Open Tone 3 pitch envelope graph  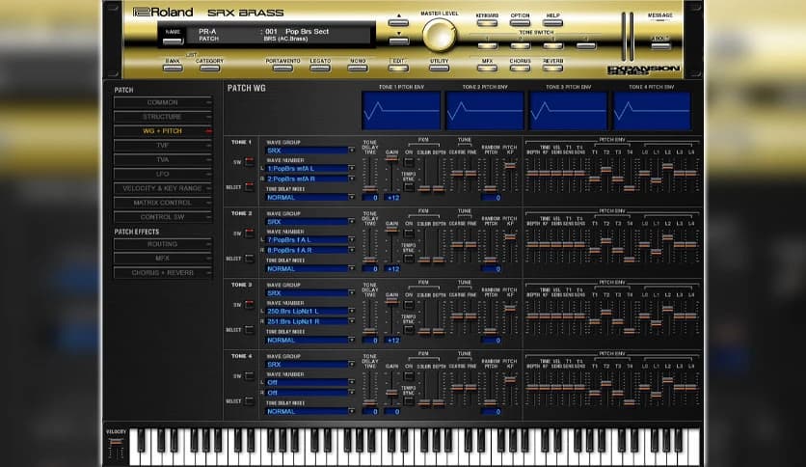568,111
